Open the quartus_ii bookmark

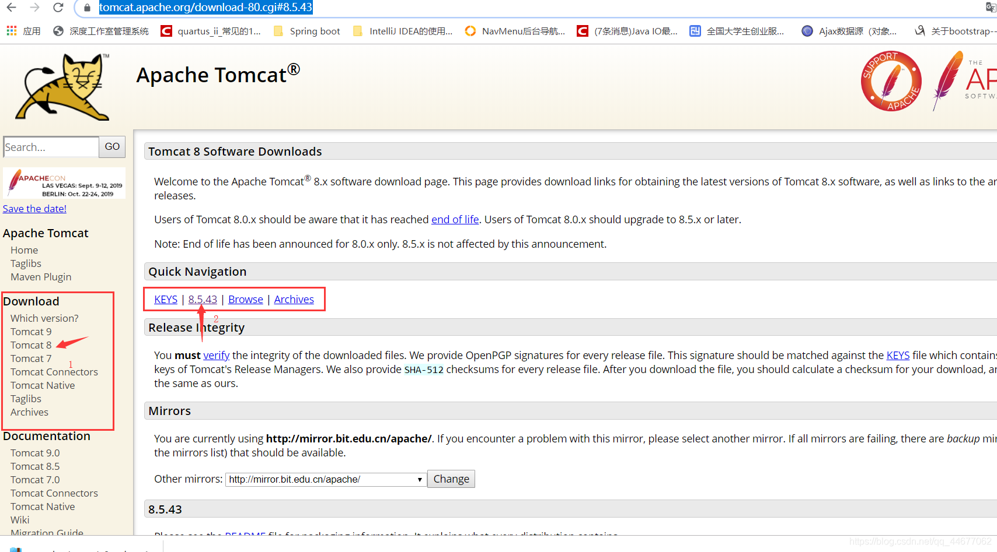coord(211,31)
